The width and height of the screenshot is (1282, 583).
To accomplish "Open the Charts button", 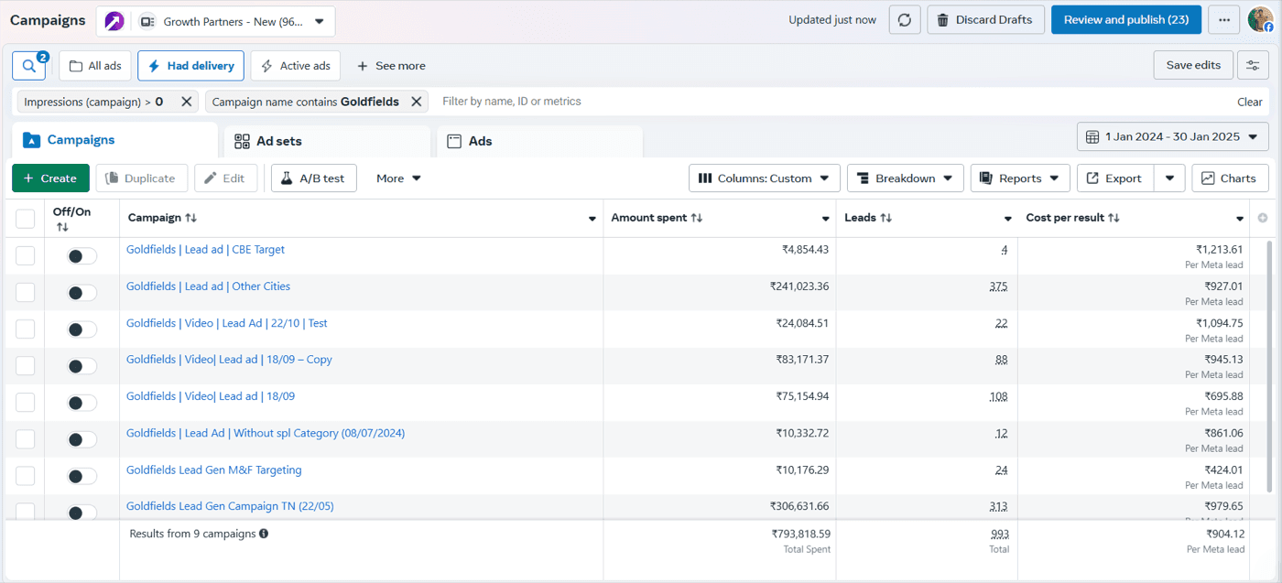I will coord(1230,178).
